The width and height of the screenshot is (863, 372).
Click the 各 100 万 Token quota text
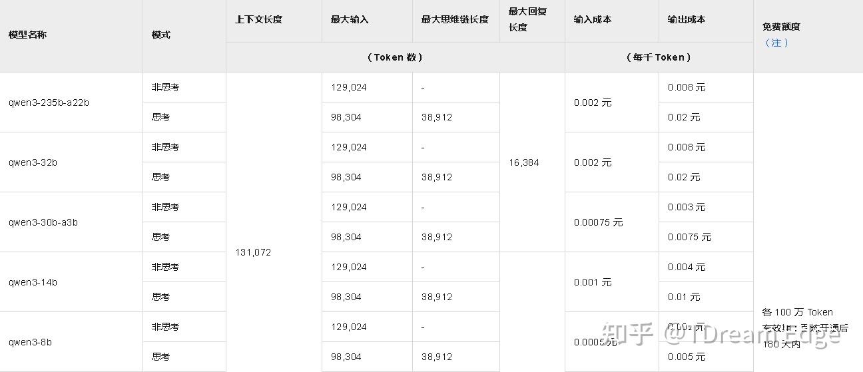pyautogui.click(x=797, y=312)
